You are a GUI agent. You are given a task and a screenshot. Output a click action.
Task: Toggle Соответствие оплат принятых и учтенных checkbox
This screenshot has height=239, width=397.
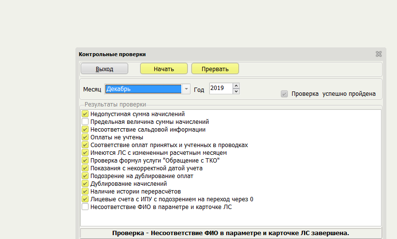(85, 145)
